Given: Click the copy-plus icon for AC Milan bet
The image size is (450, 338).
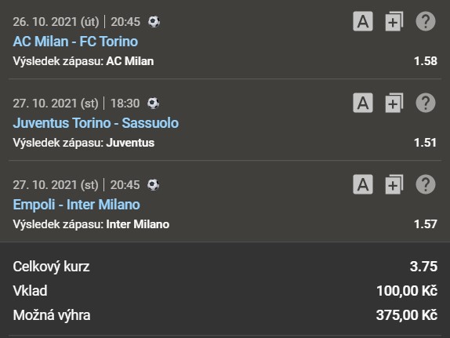Looking at the screenshot, I should click(x=394, y=21).
